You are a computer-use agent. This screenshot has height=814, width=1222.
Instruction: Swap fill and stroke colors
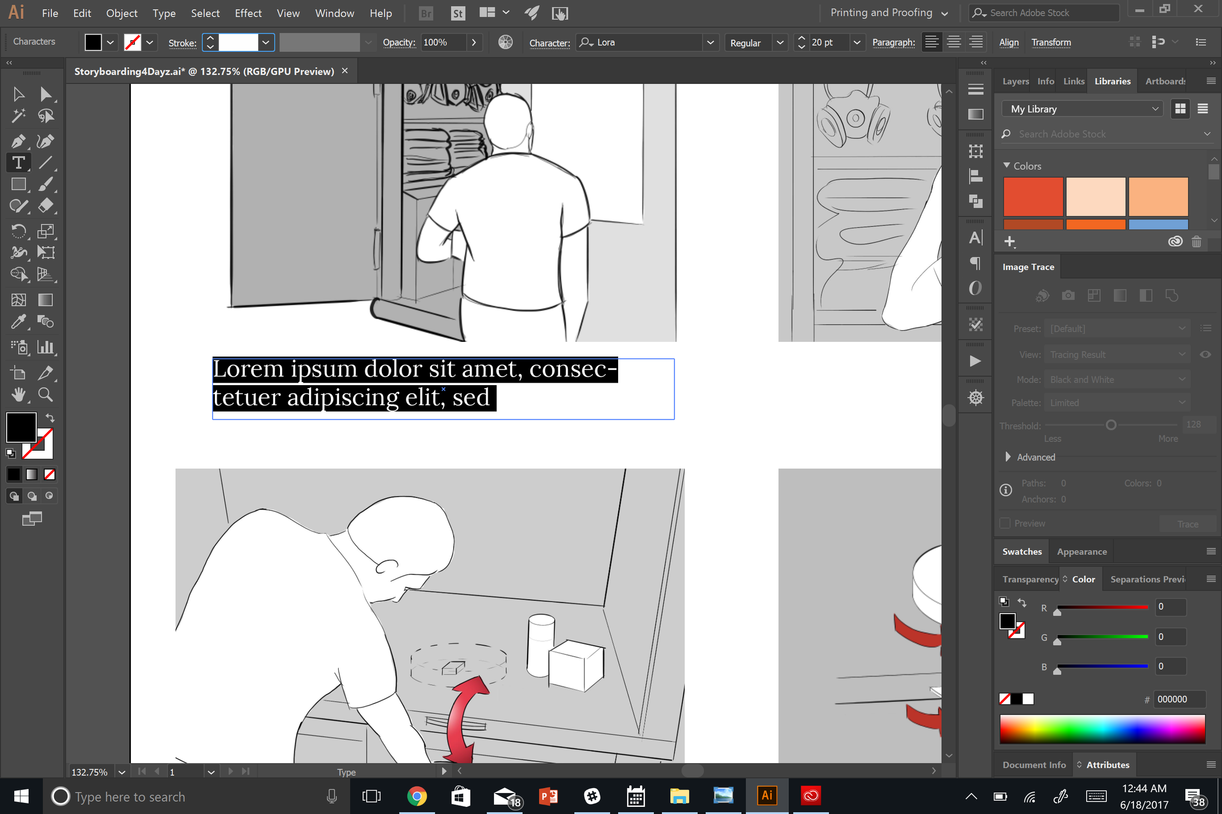pos(50,418)
